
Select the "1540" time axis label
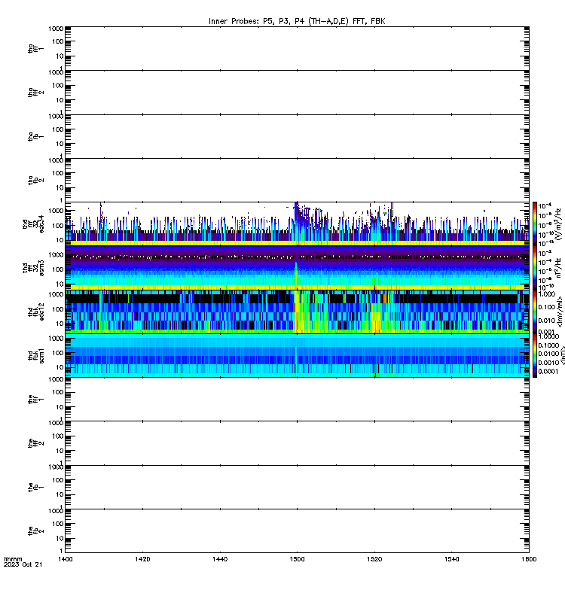[x=451, y=559]
